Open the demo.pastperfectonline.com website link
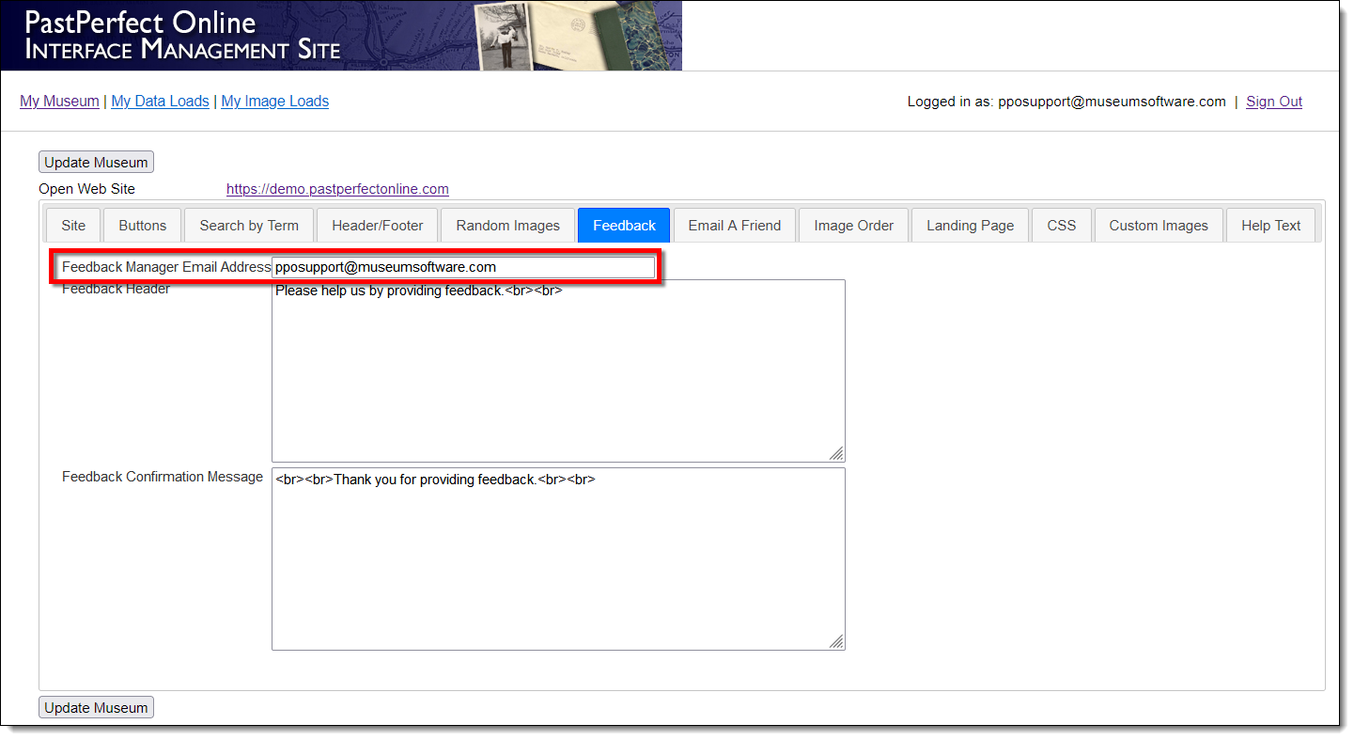The image size is (1354, 740). coord(337,189)
